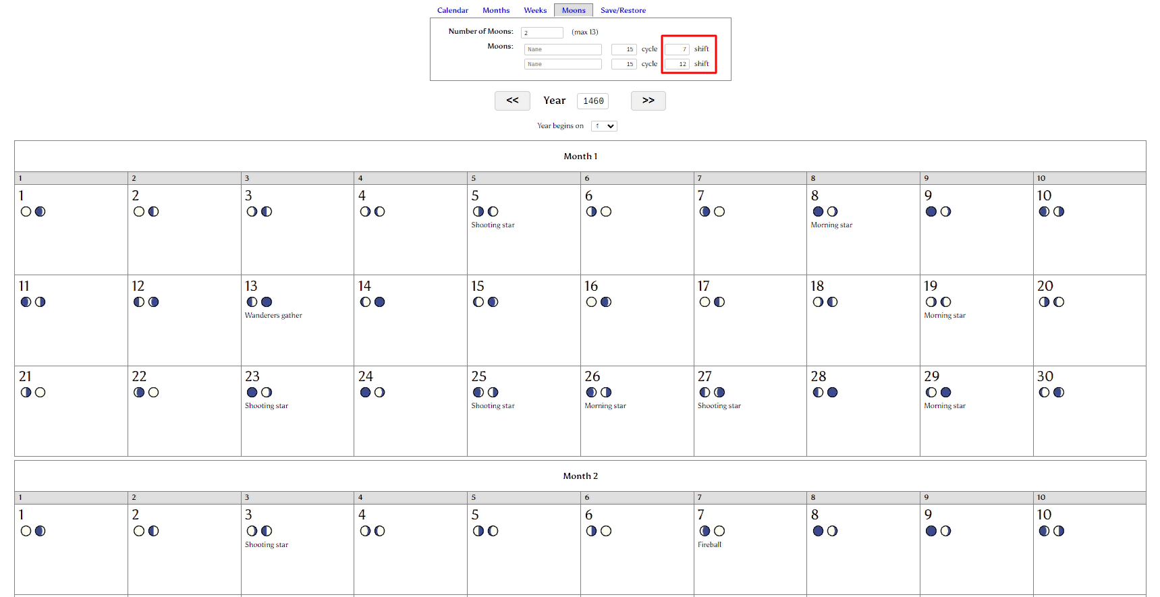Open the Months tab

tap(496, 11)
